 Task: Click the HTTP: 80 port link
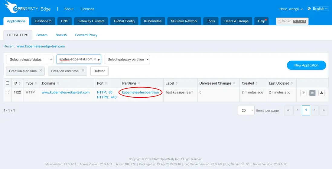coord(105,92)
